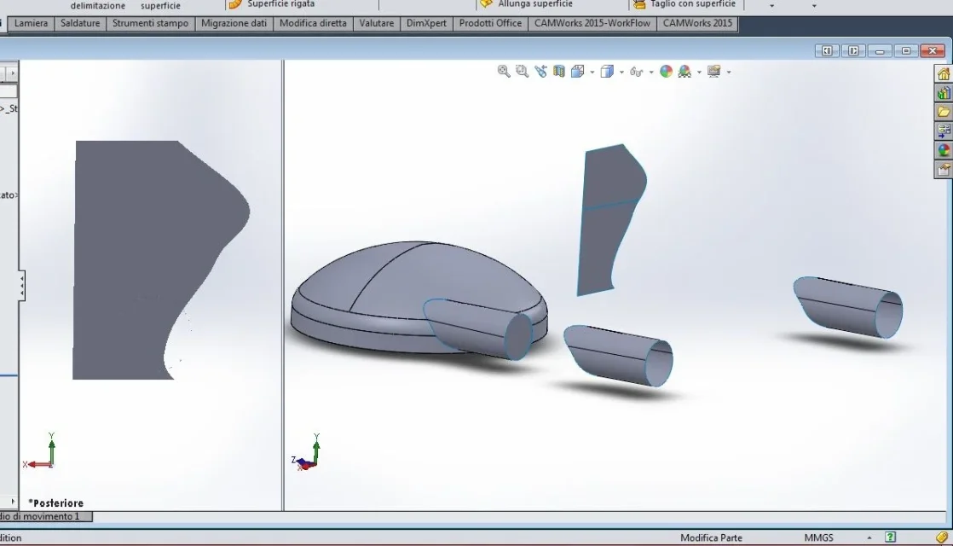Switch to the CAMWorks 2015 tab
This screenshot has width=953, height=546.
697,23
